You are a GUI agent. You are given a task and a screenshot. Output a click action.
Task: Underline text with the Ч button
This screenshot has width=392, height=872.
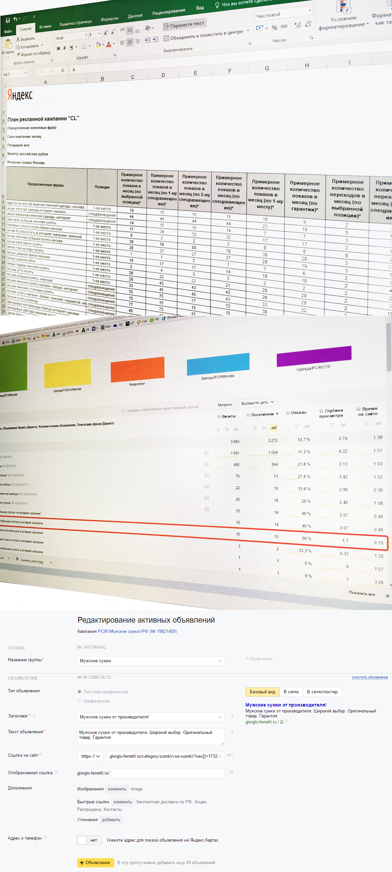(71, 47)
